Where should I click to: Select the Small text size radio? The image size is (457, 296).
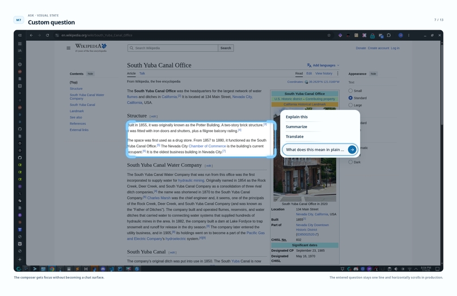tap(350, 91)
